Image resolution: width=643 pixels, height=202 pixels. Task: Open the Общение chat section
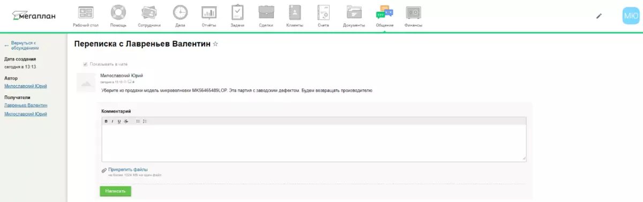point(385,16)
